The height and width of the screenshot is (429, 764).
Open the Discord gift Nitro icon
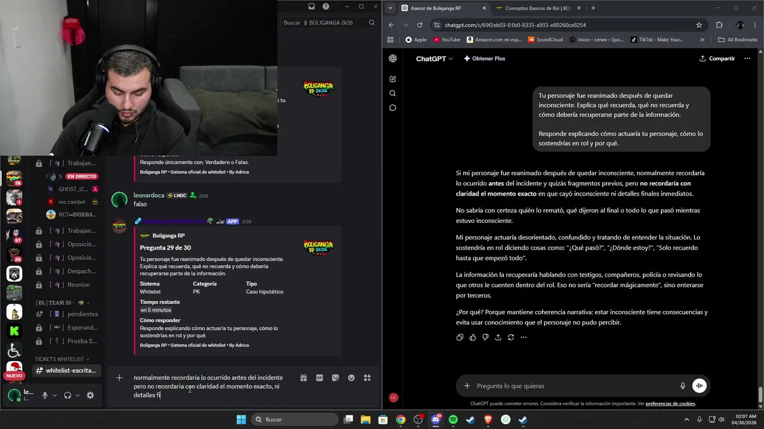(x=304, y=378)
